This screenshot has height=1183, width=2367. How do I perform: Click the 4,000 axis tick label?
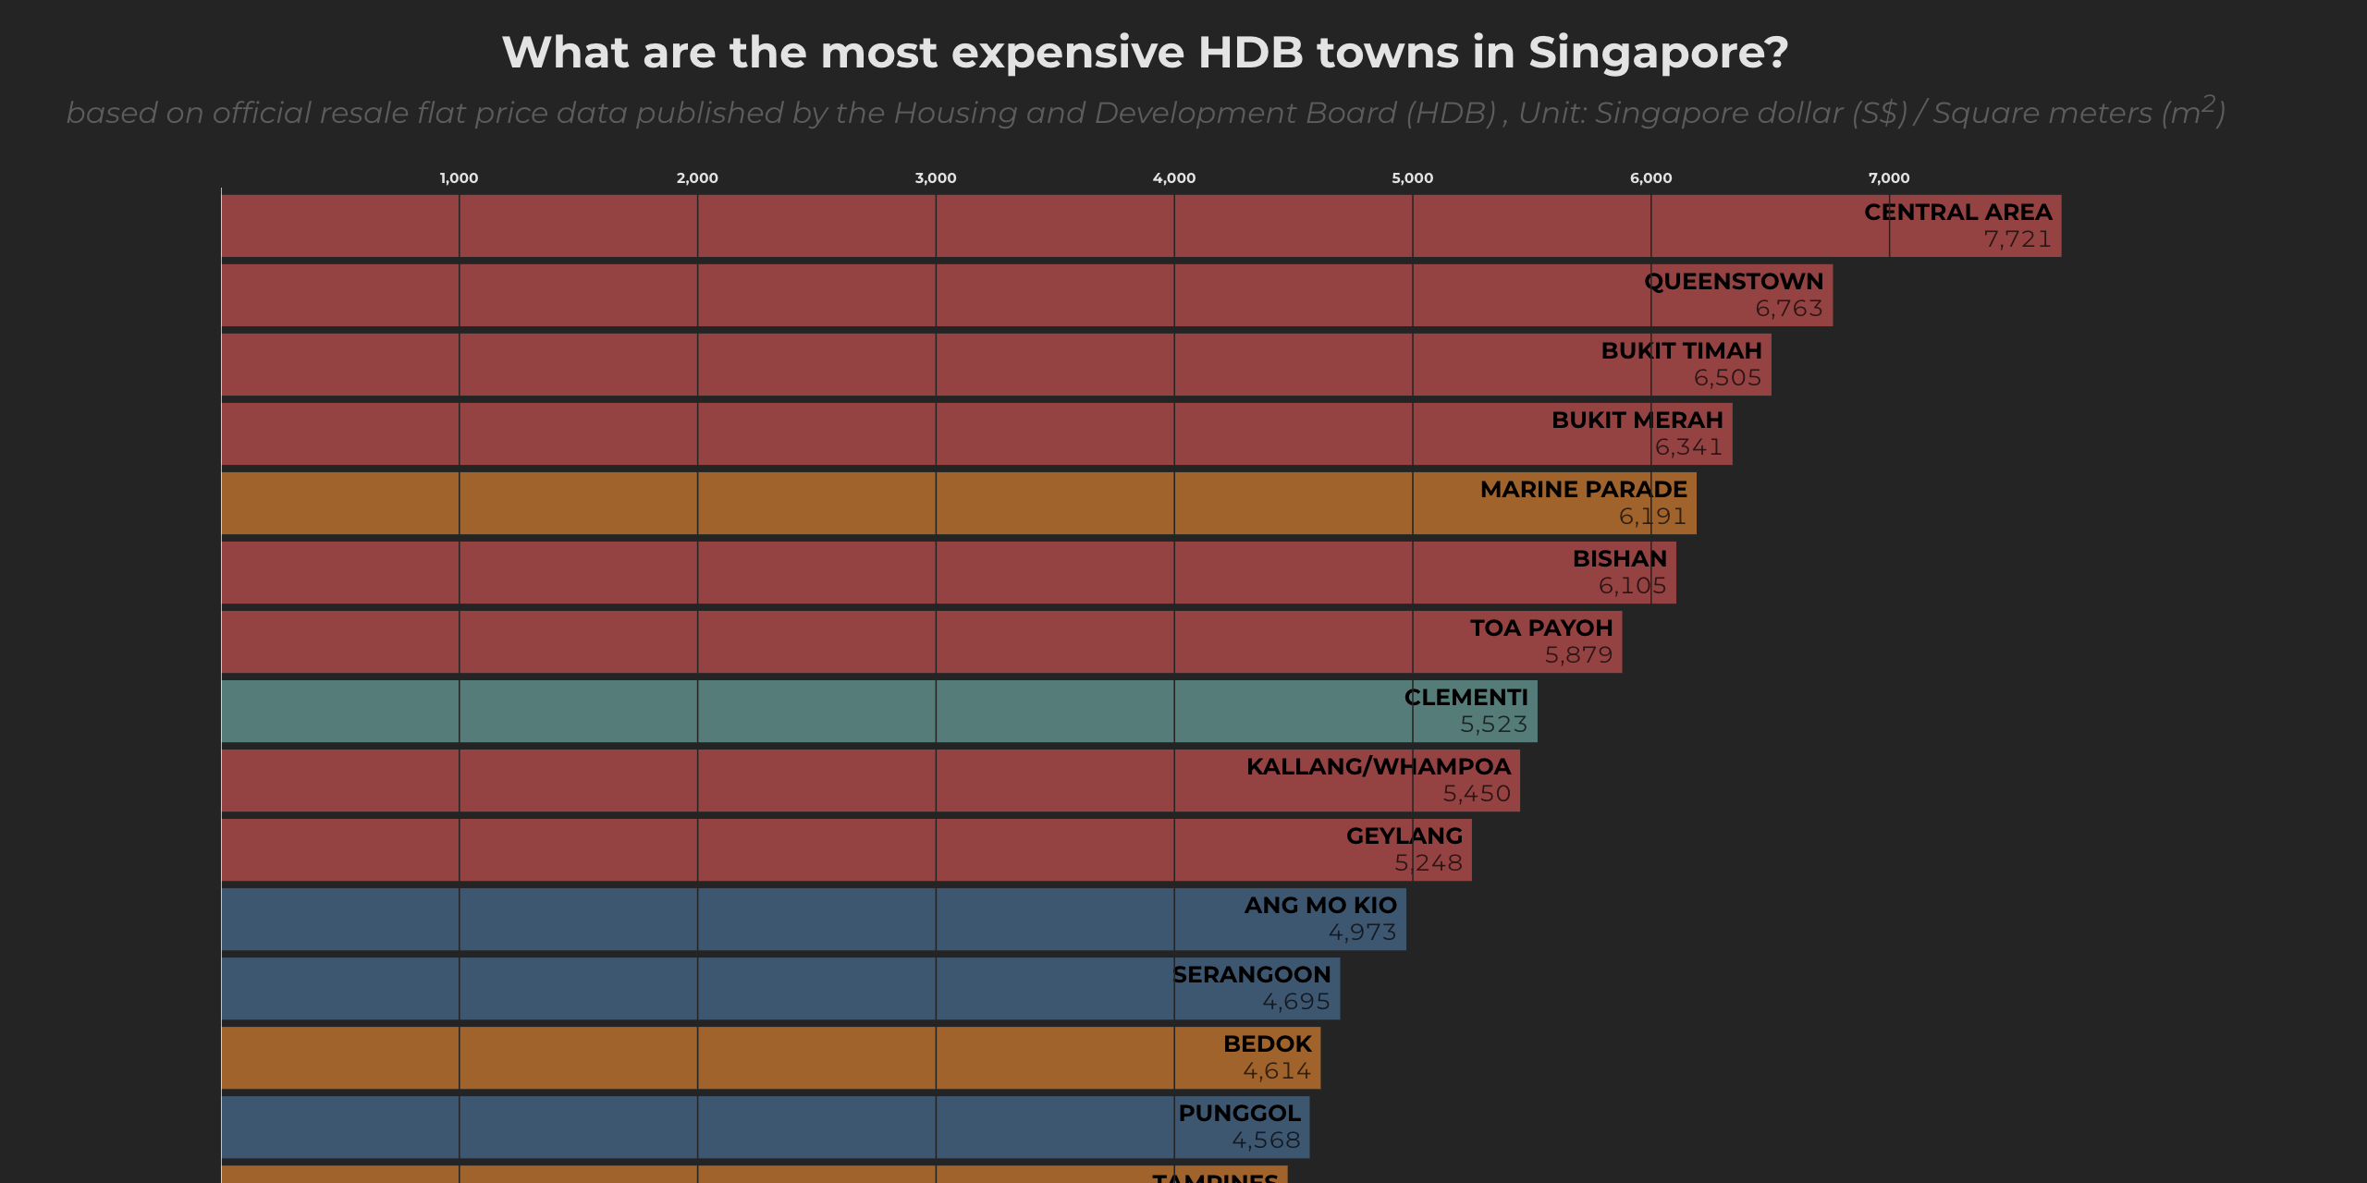(x=1173, y=178)
